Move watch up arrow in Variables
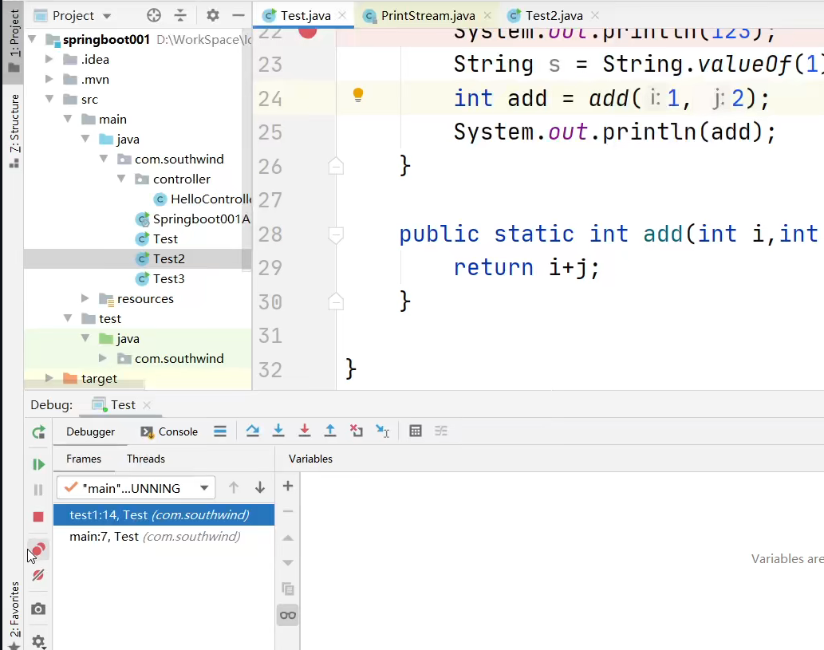824x650 pixels. point(288,538)
